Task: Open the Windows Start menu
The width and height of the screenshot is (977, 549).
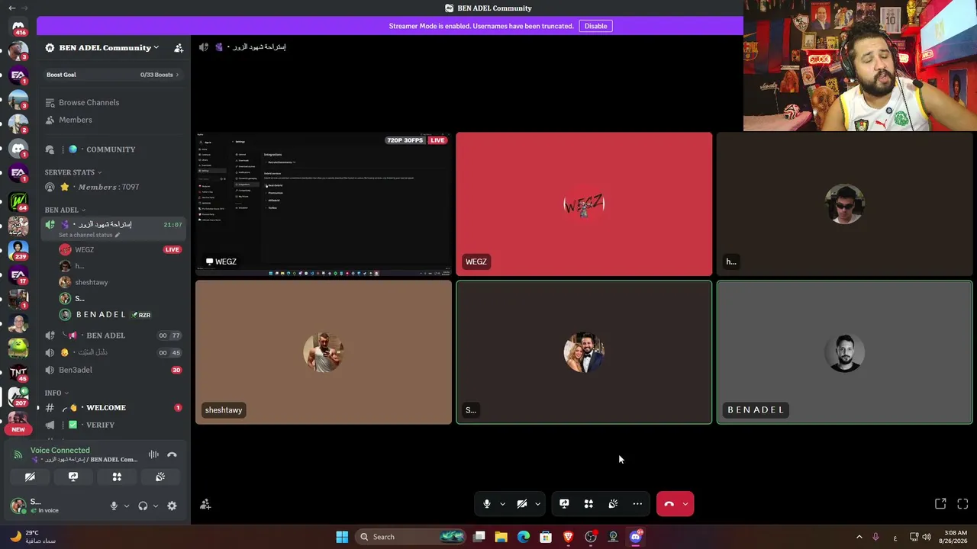Action: click(x=342, y=537)
